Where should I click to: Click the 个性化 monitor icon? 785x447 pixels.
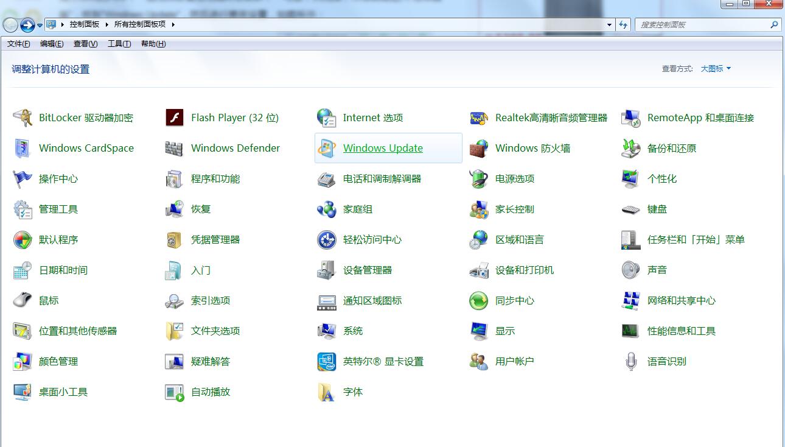(x=631, y=178)
